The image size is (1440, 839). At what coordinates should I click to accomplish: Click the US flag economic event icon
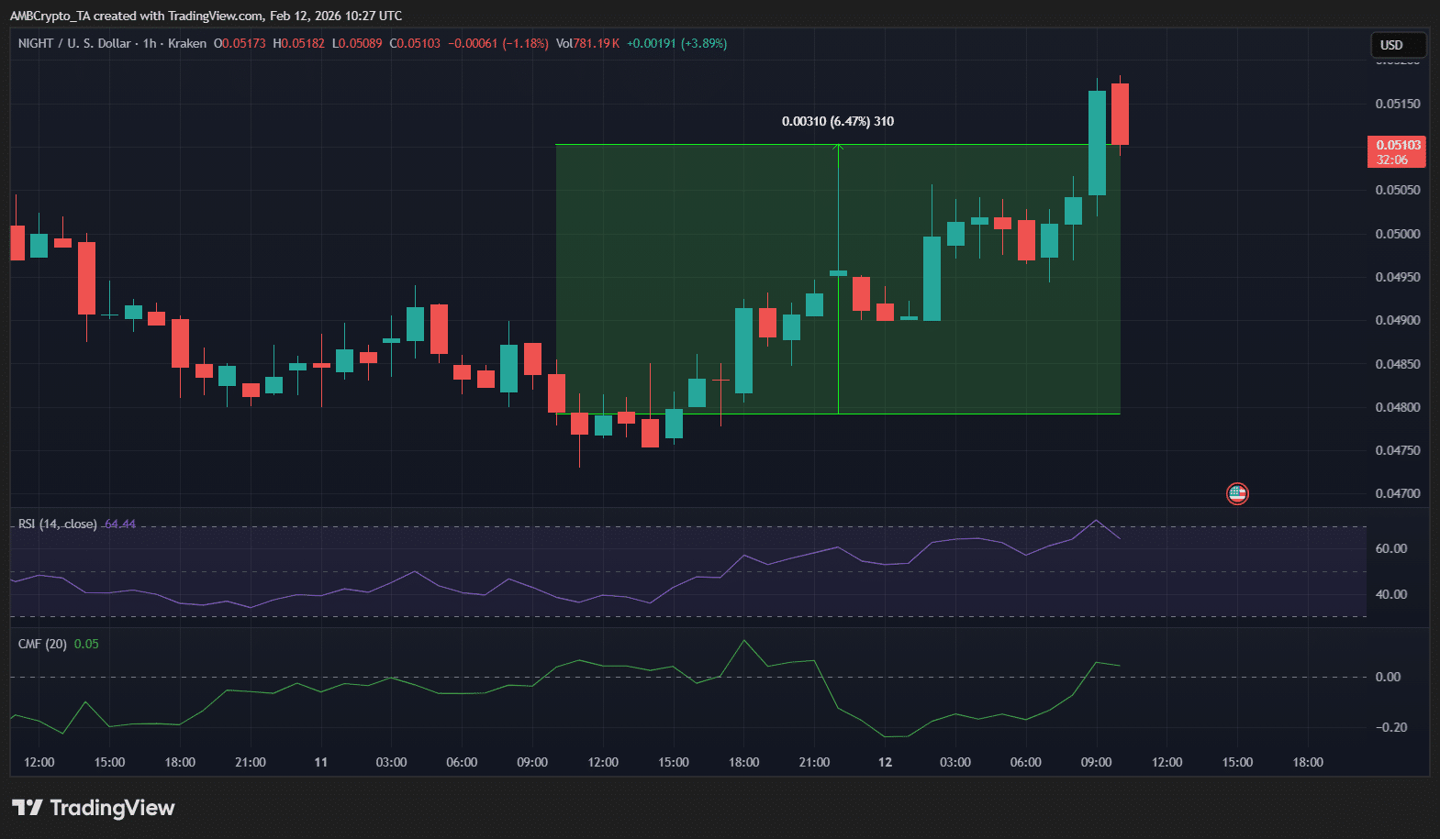[1237, 494]
